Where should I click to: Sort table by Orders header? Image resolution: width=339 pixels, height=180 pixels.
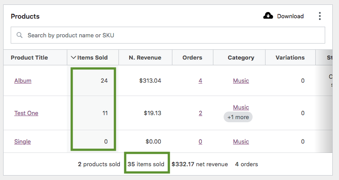point(192,58)
